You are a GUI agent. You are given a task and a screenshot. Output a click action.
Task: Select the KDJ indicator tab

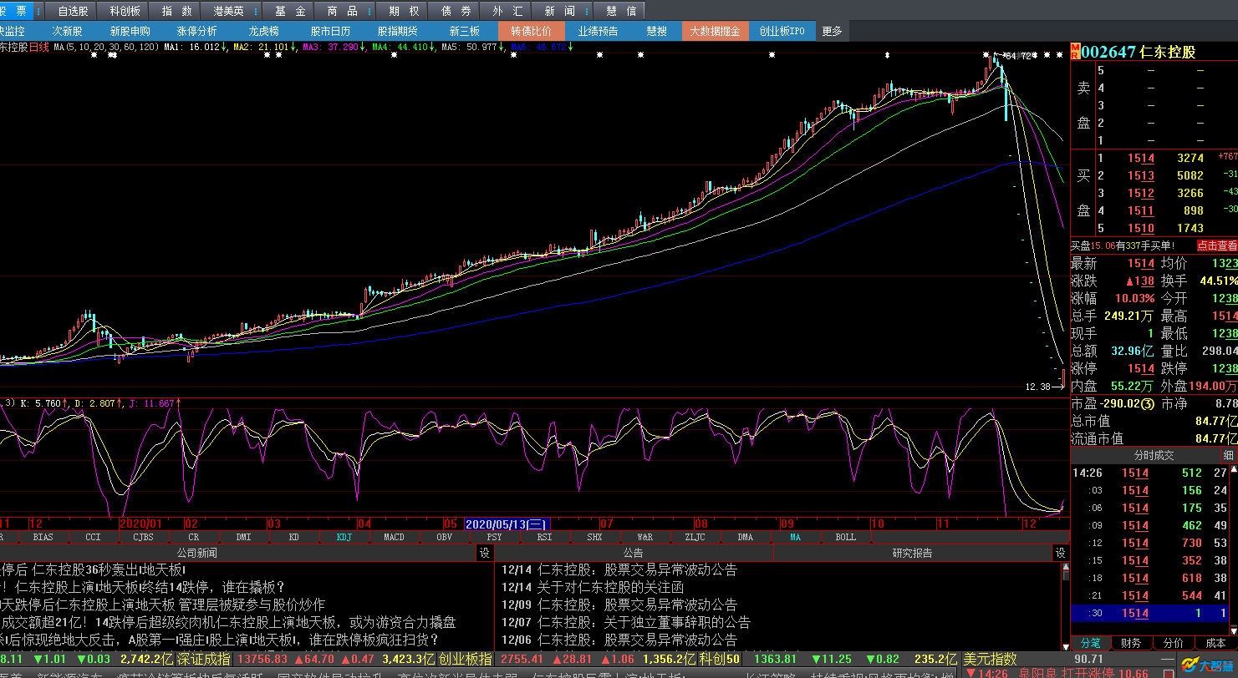344,538
